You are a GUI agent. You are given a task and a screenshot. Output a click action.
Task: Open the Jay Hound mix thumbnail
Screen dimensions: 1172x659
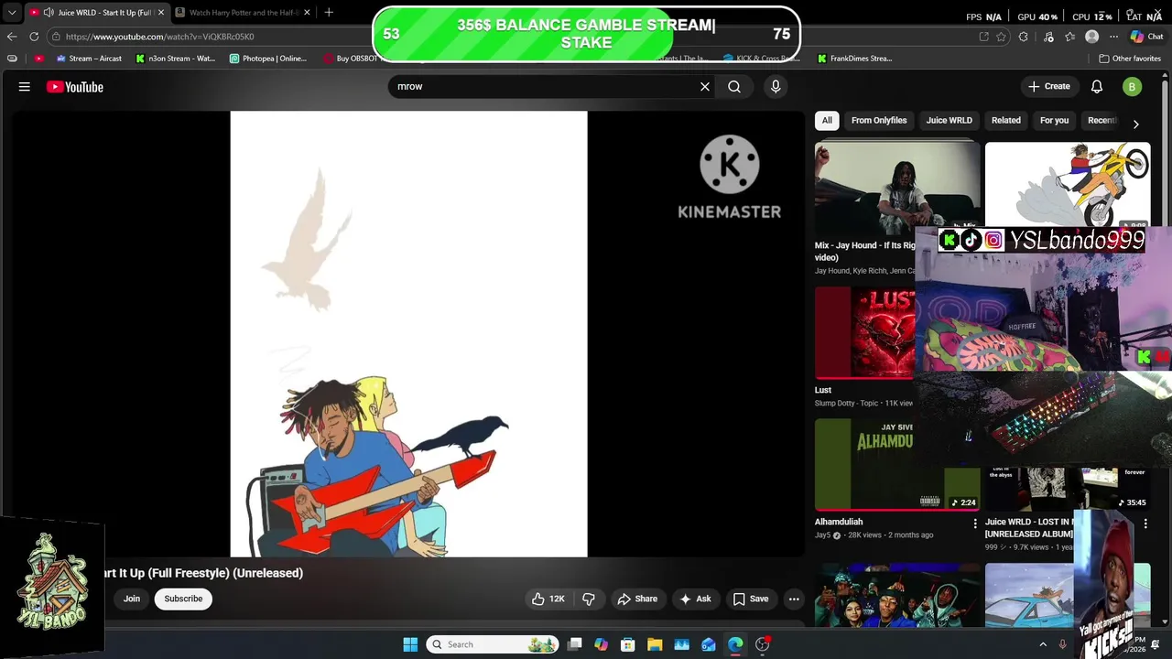tap(896, 189)
